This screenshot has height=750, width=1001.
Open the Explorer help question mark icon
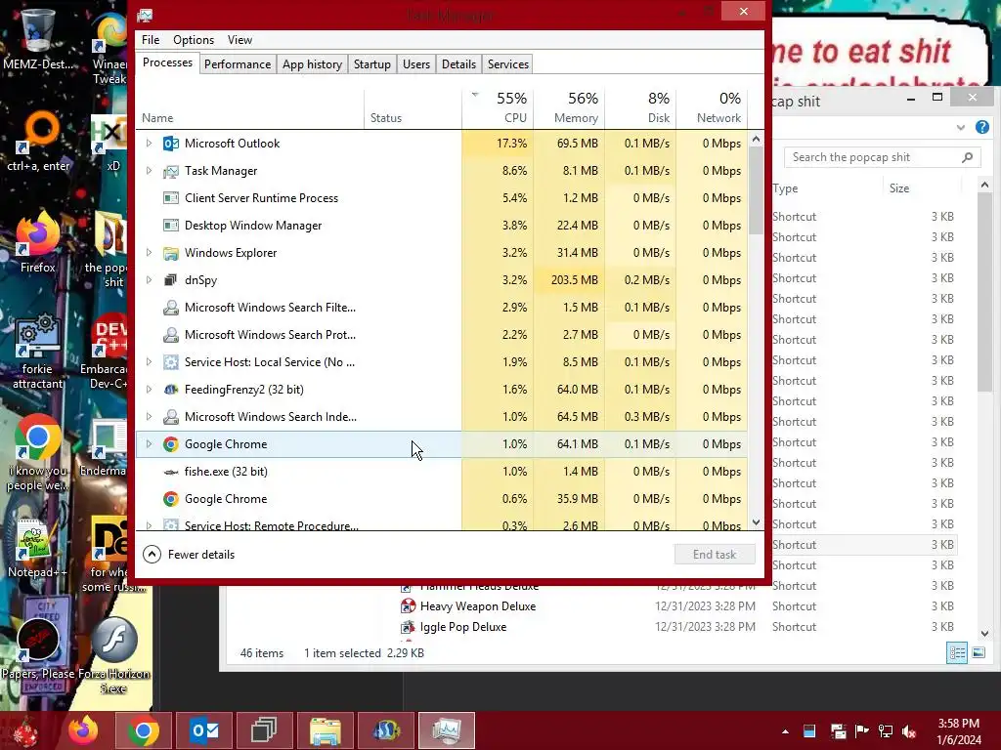[x=981, y=128]
